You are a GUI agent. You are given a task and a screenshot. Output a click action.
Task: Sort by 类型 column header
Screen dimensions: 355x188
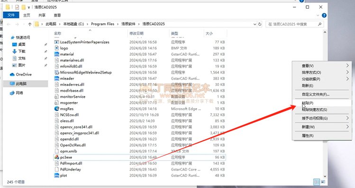click(174, 34)
